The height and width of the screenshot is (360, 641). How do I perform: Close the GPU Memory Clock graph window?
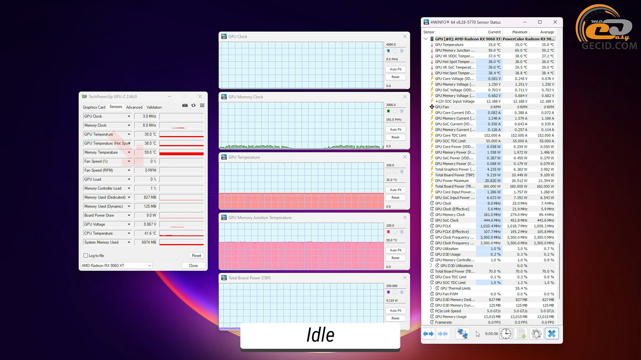(x=405, y=97)
